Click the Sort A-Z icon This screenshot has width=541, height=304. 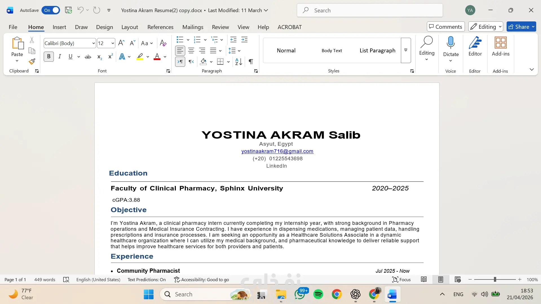(239, 62)
